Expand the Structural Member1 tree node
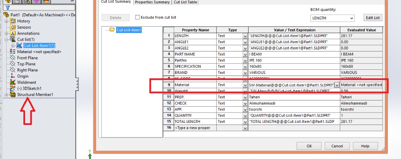This screenshot has height=159, width=401. pyautogui.click(x=6, y=95)
